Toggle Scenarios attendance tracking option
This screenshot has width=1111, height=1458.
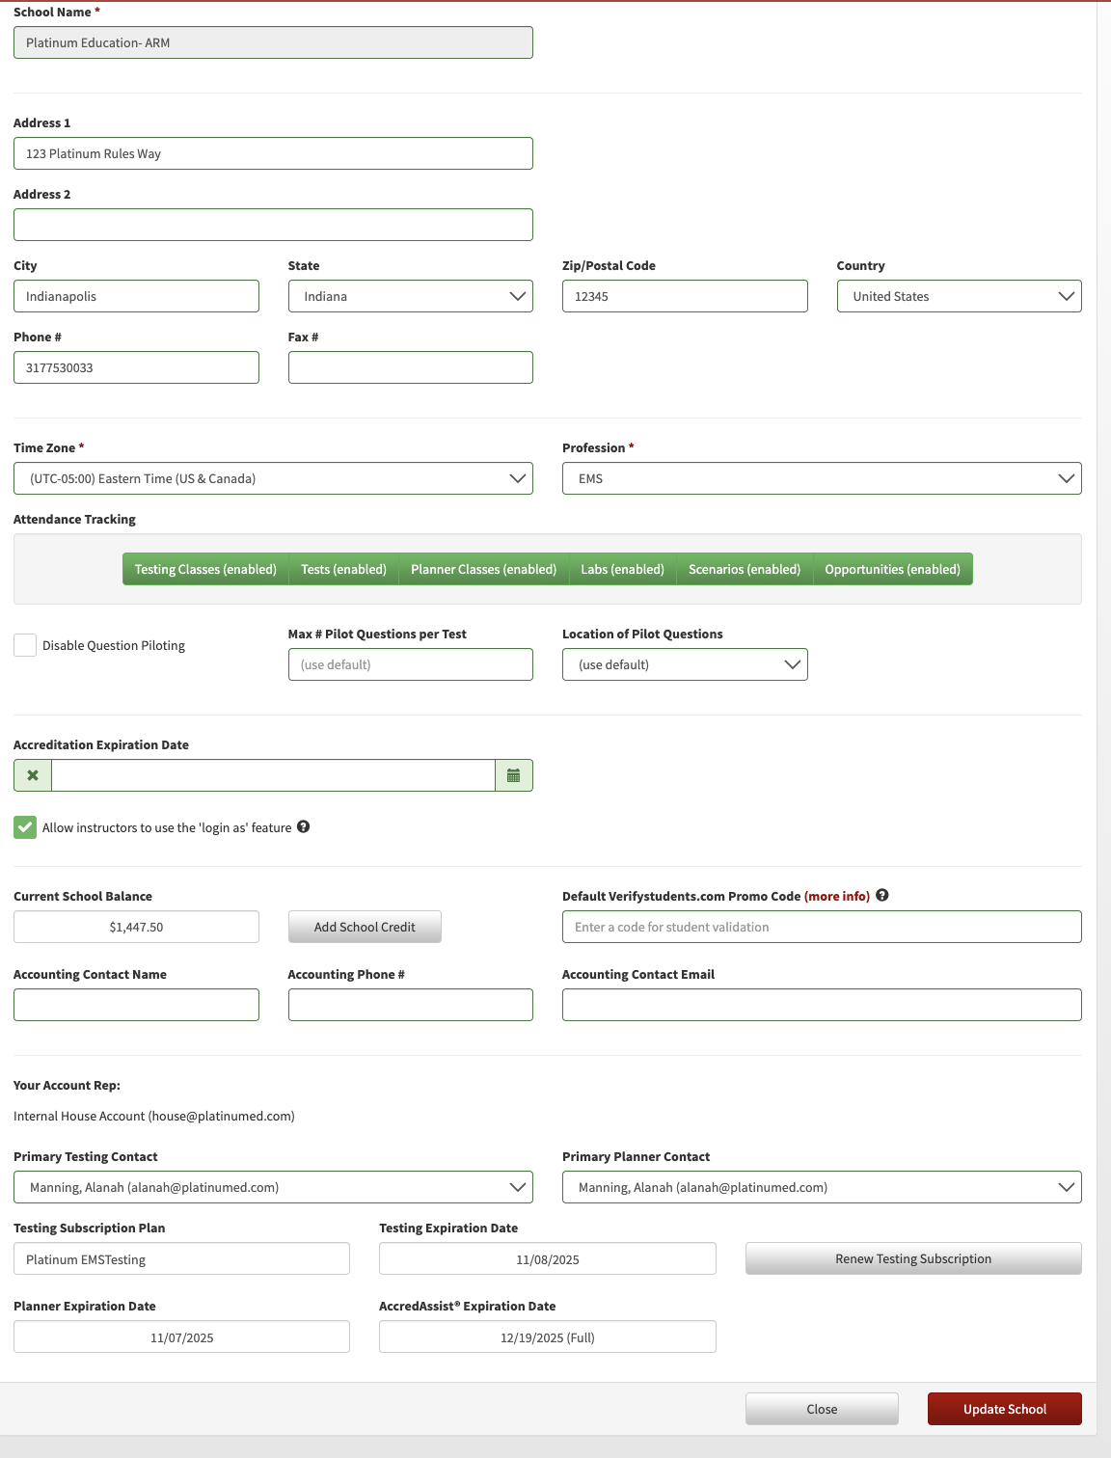(x=745, y=569)
